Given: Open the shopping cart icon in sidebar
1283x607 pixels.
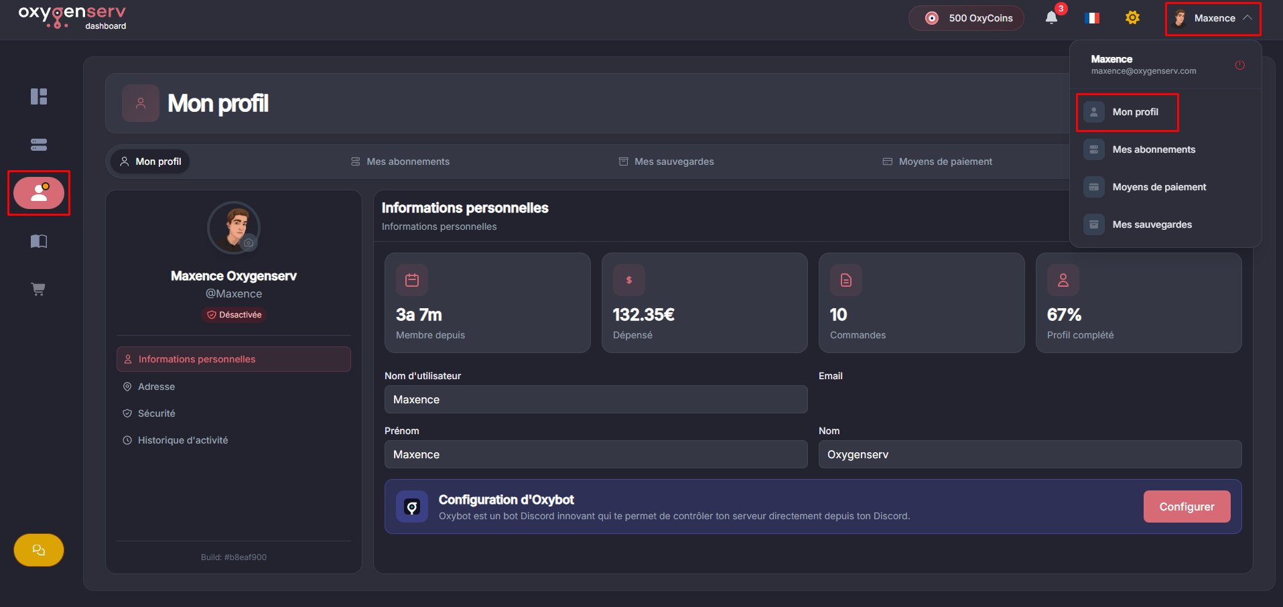Looking at the screenshot, I should click(x=39, y=289).
